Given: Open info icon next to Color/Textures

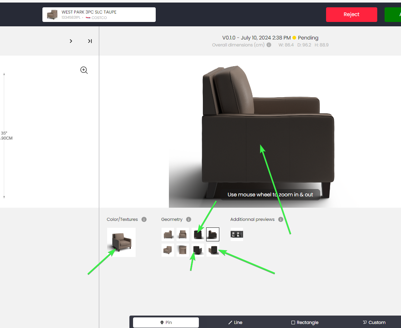Looking at the screenshot, I should [144, 219].
